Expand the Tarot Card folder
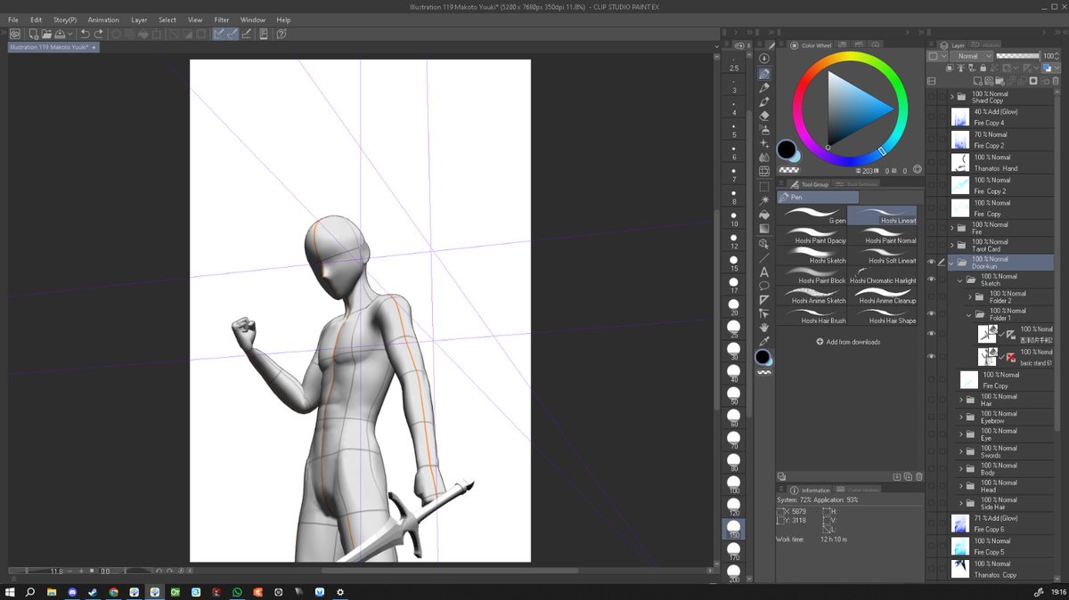Image resolution: width=1069 pixels, height=600 pixels. [951, 245]
